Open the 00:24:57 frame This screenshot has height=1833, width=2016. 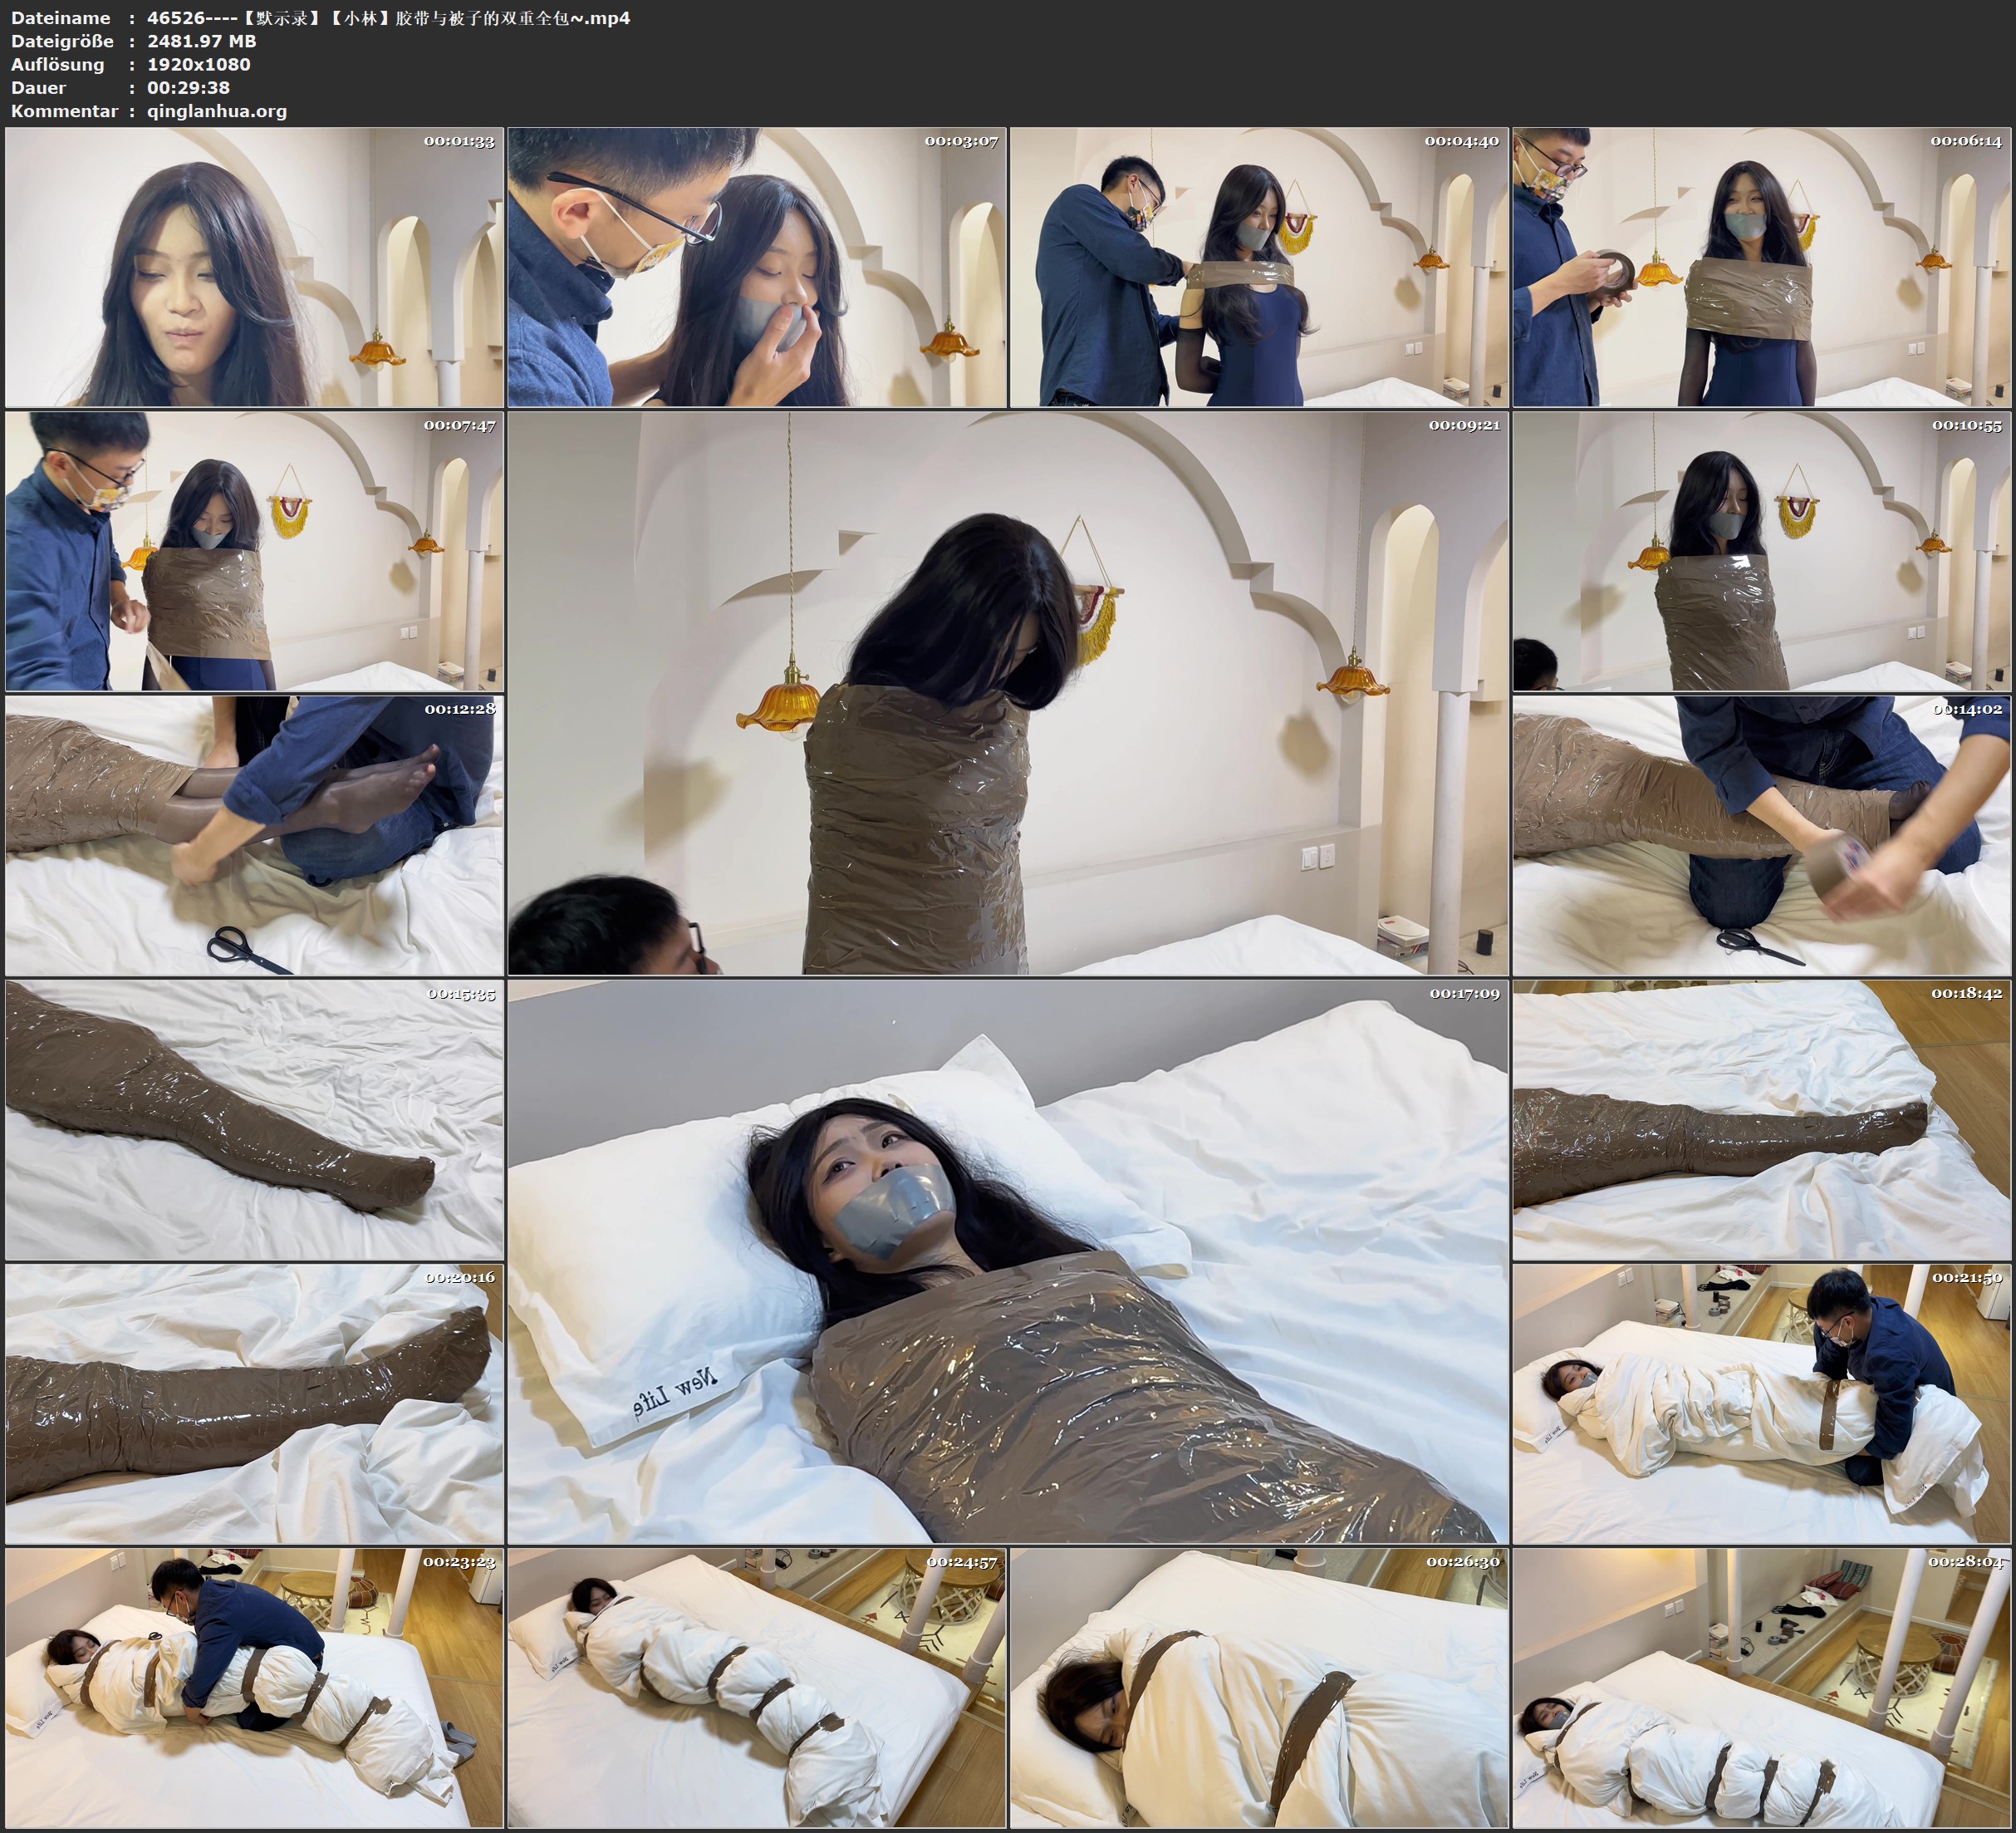[x=757, y=1688]
